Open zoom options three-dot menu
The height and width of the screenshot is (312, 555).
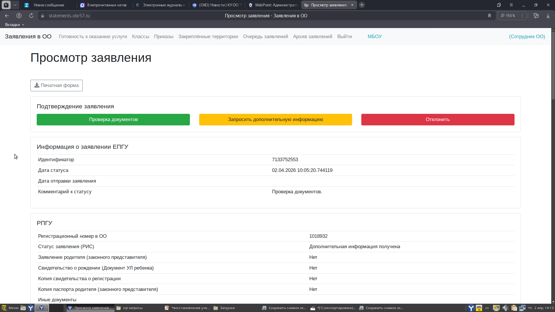pos(522,16)
